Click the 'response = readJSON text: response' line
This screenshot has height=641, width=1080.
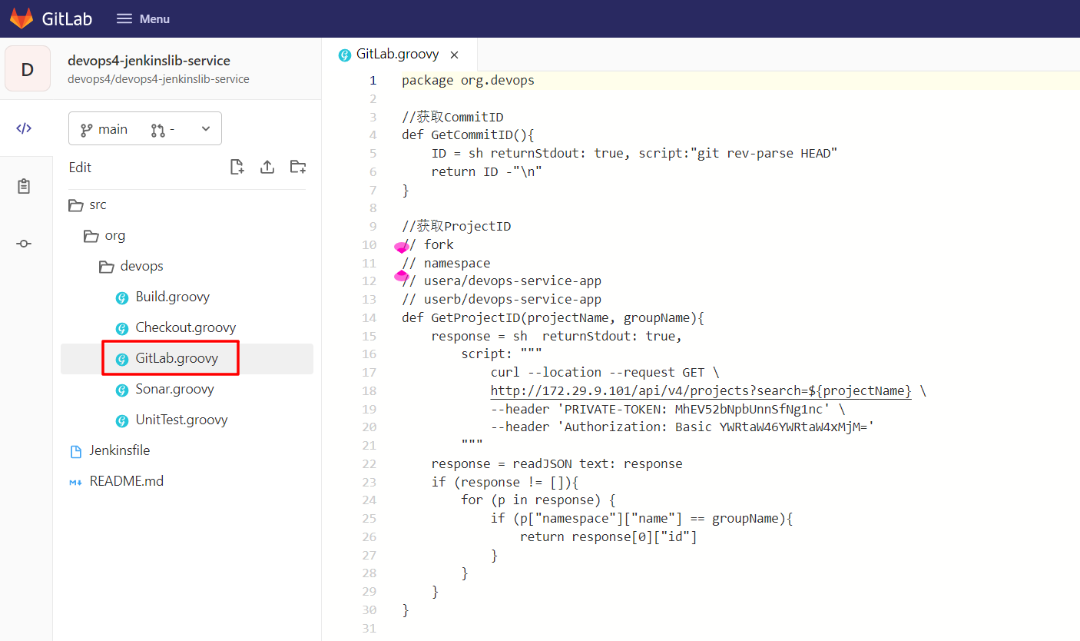557,463
